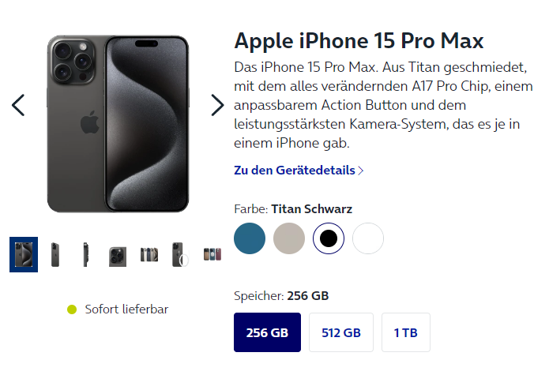
Task: Select 1 TB storage option
Action: pyautogui.click(x=406, y=332)
